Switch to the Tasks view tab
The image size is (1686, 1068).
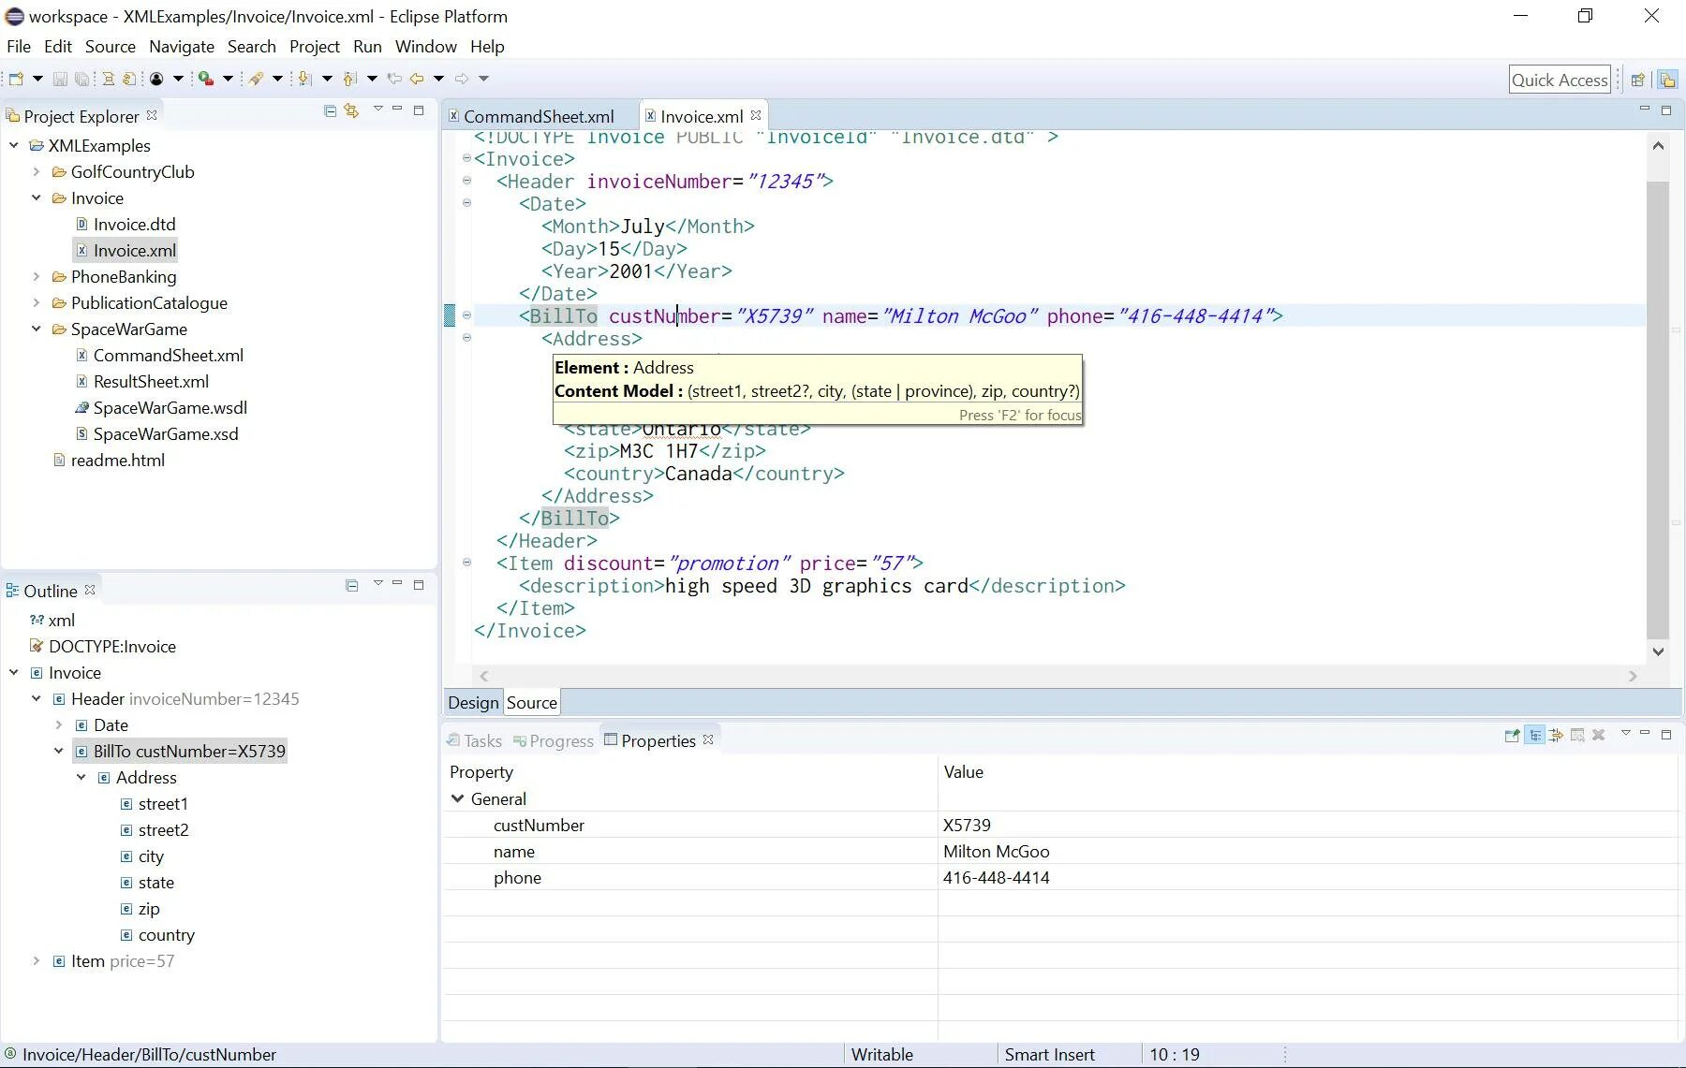point(474,740)
